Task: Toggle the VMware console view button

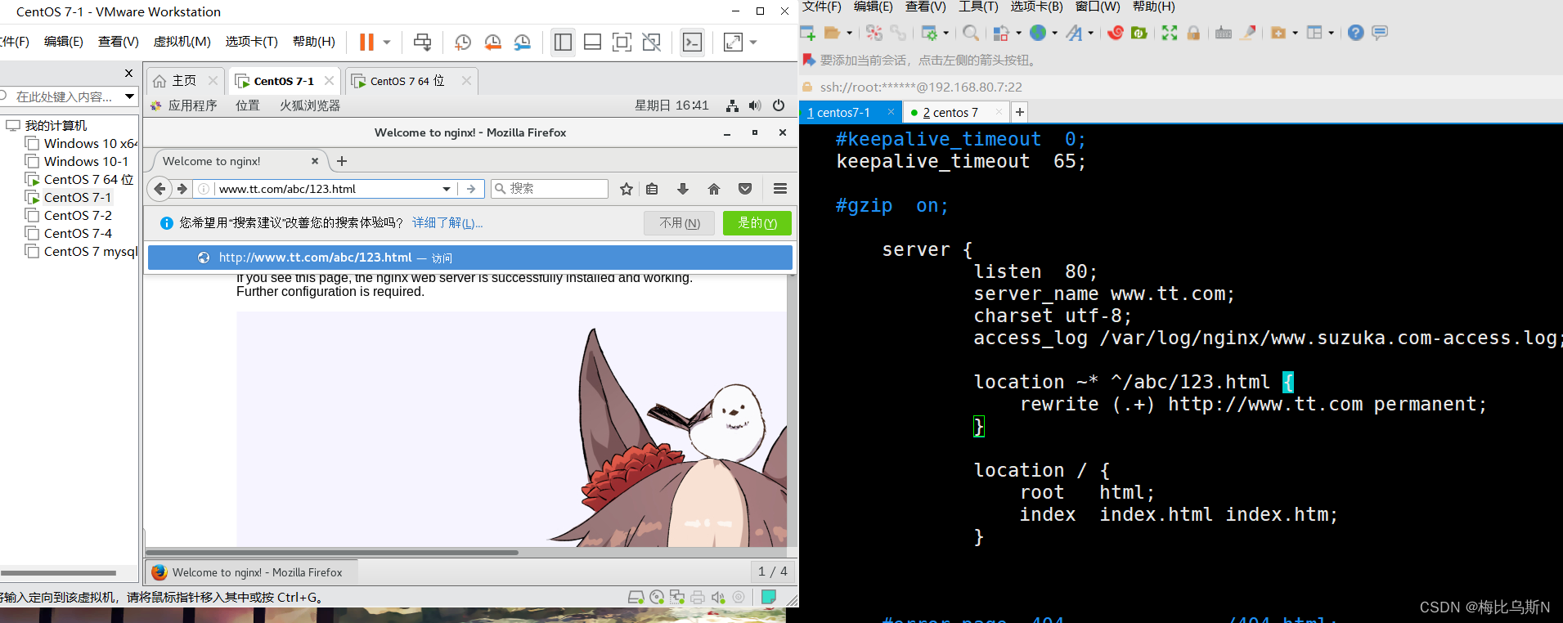Action: (x=693, y=42)
